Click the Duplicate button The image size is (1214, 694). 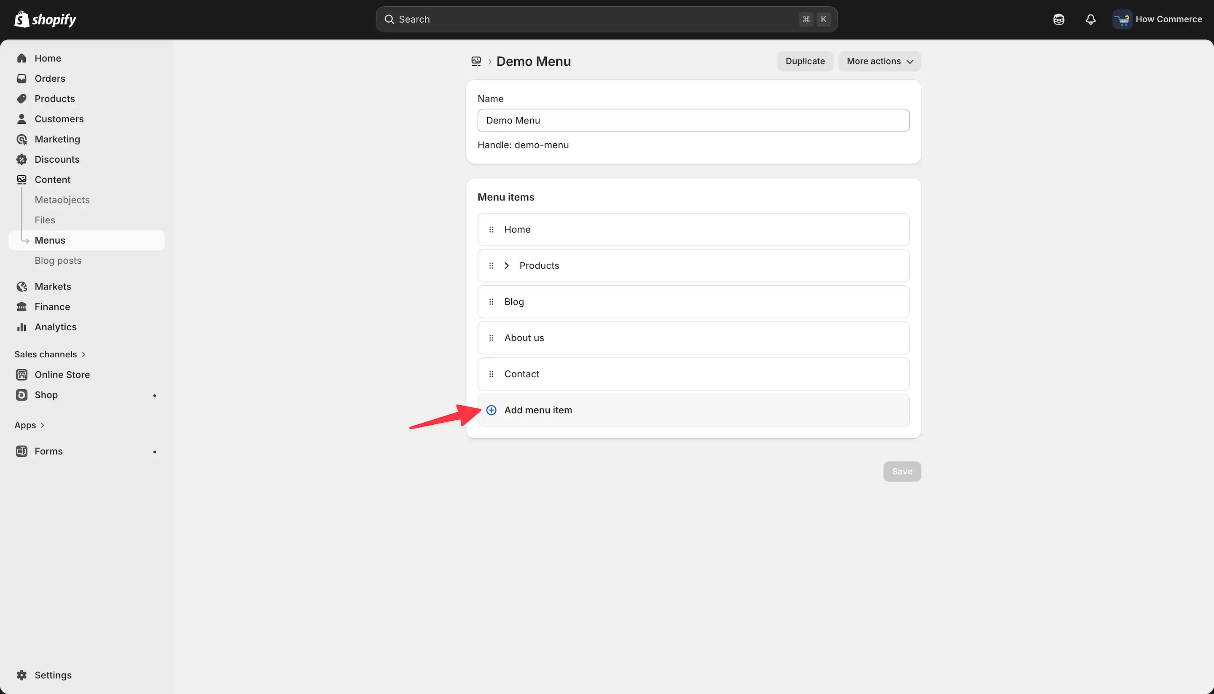coord(805,61)
